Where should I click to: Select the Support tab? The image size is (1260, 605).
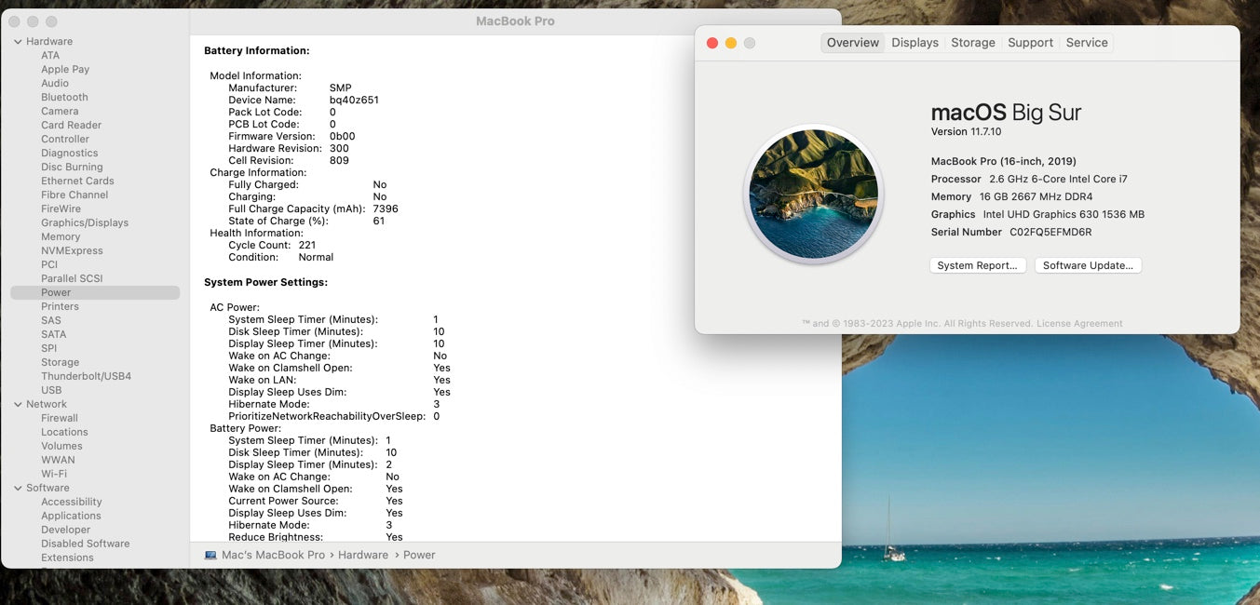1030,43
